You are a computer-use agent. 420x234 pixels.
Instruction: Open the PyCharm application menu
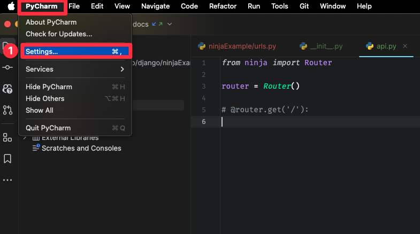point(42,6)
